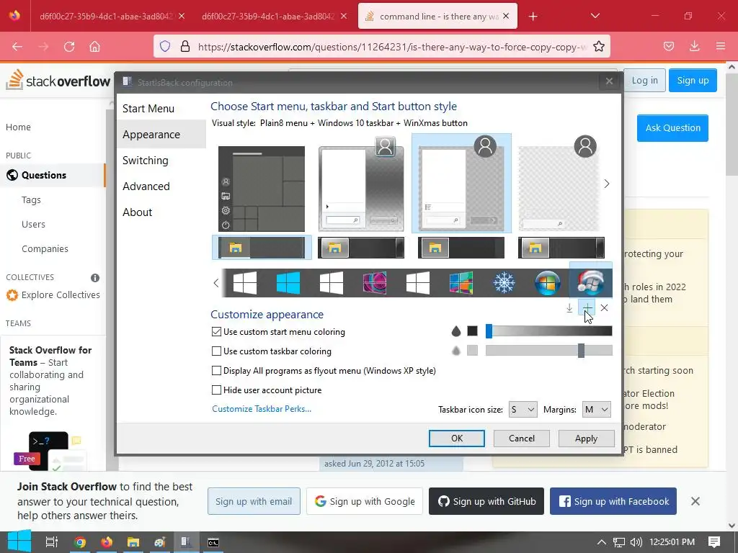Dismiss the Join Stack Overflow banner
Image resolution: width=738 pixels, height=553 pixels.
tap(695, 501)
